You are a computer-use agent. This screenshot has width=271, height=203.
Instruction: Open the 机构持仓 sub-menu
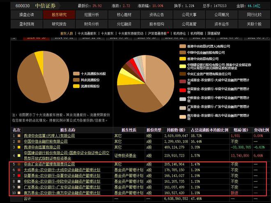[x=179, y=33]
